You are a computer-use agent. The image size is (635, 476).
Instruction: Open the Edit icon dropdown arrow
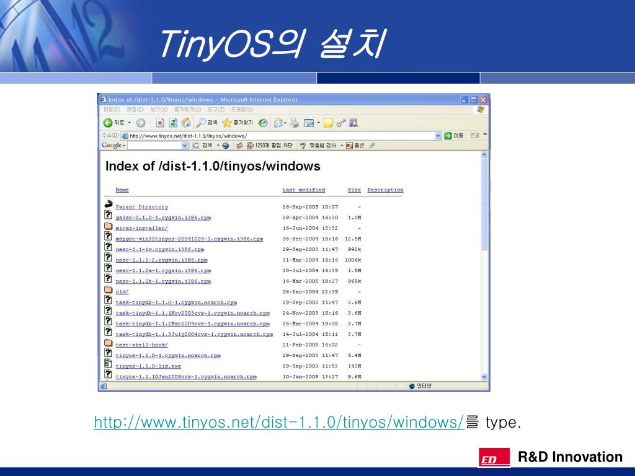pyautogui.click(x=318, y=123)
